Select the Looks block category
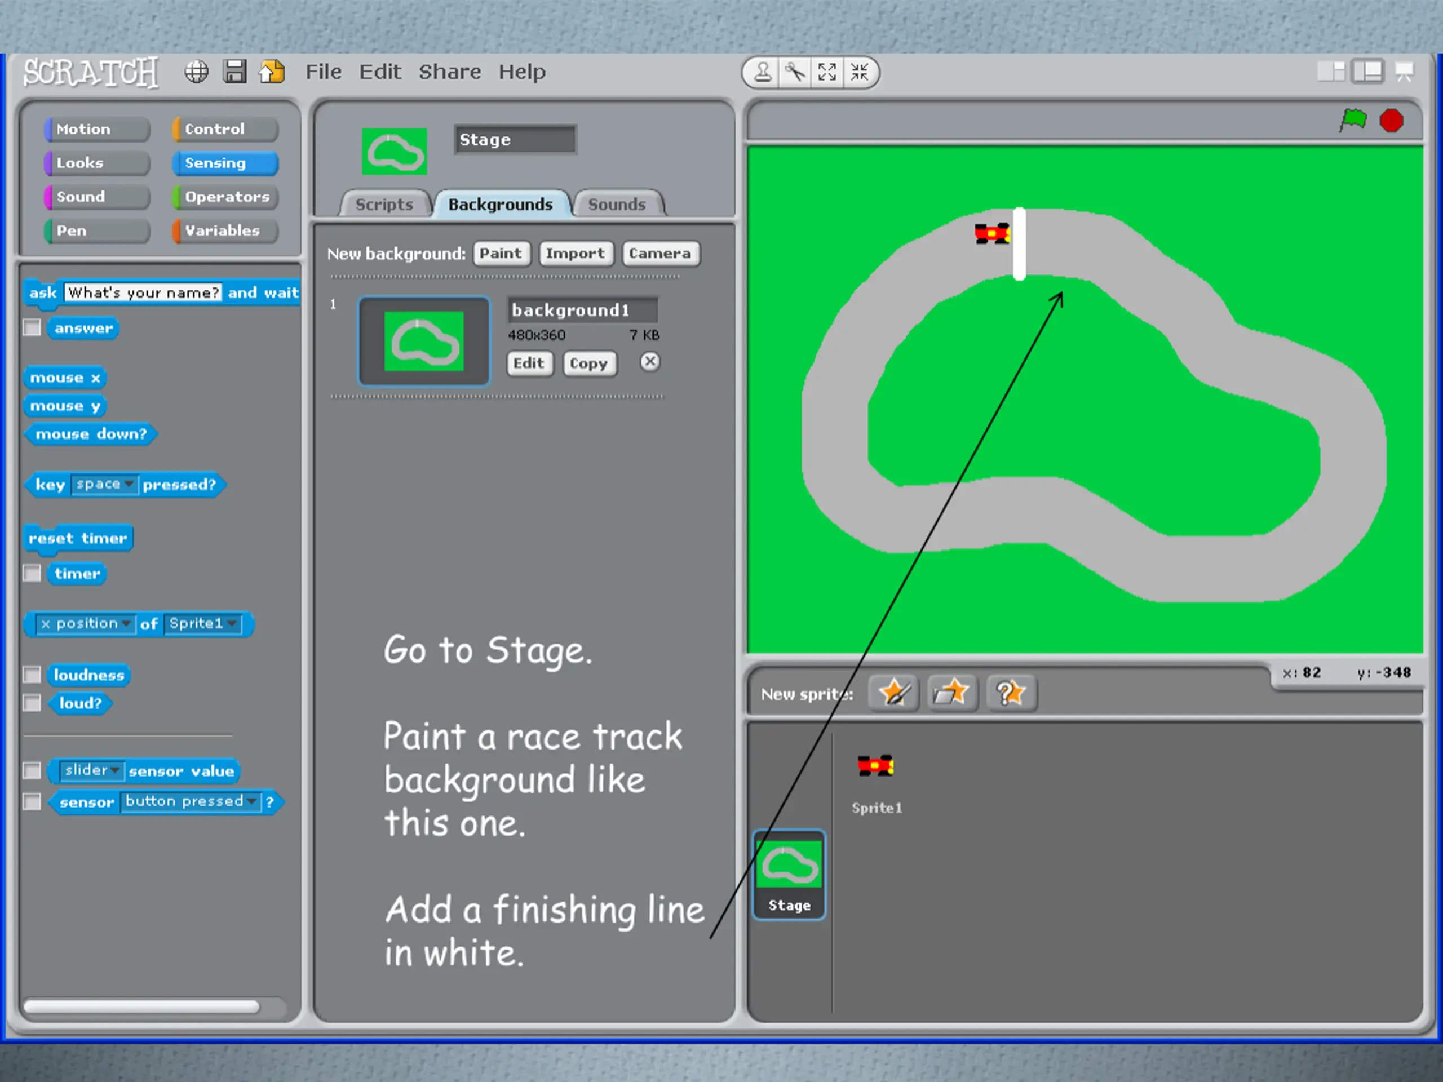 click(96, 163)
